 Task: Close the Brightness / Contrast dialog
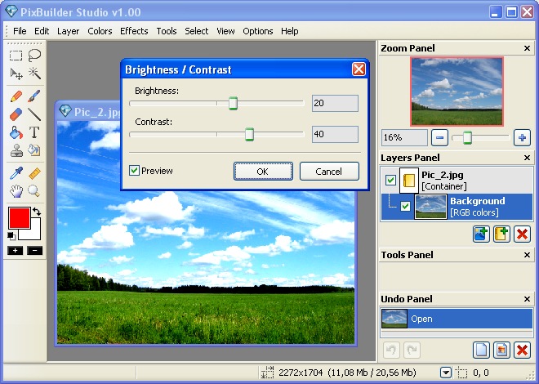point(359,69)
